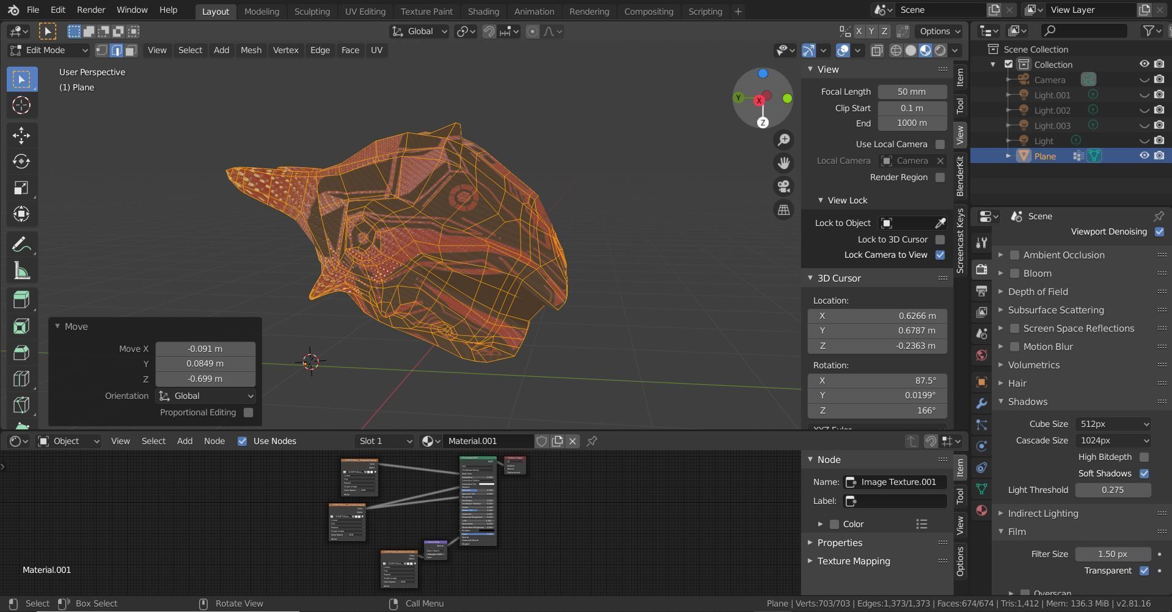The image size is (1172, 612).
Task: Enable Lock to 3D Cursor checkbox
Action: (940, 239)
